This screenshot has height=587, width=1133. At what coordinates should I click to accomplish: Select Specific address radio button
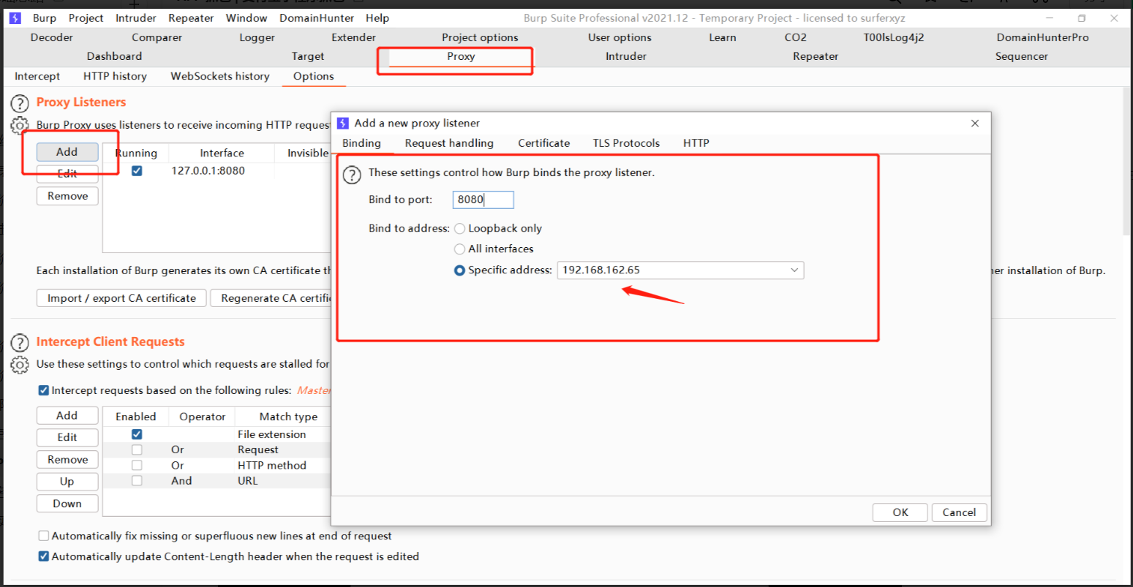pyautogui.click(x=459, y=270)
